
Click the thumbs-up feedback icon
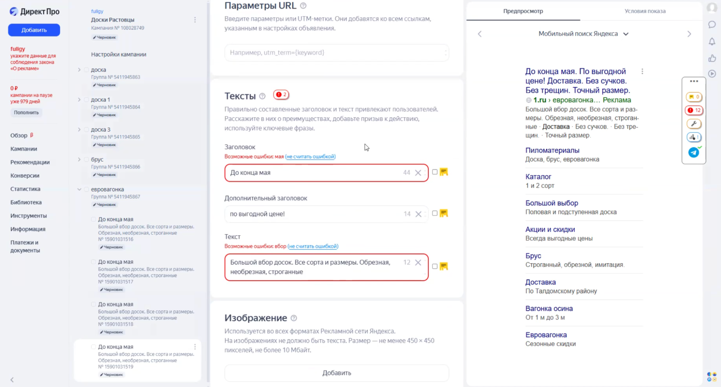click(712, 58)
